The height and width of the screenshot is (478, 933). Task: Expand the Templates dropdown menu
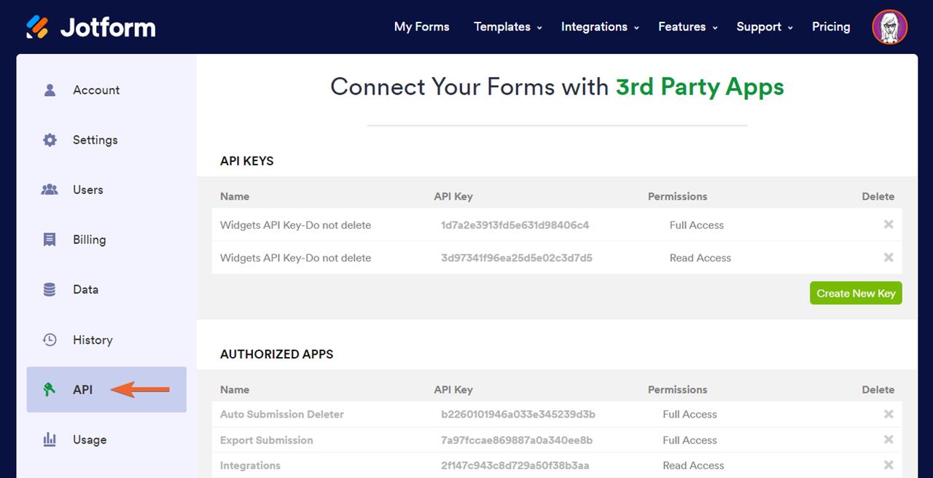[x=507, y=27]
